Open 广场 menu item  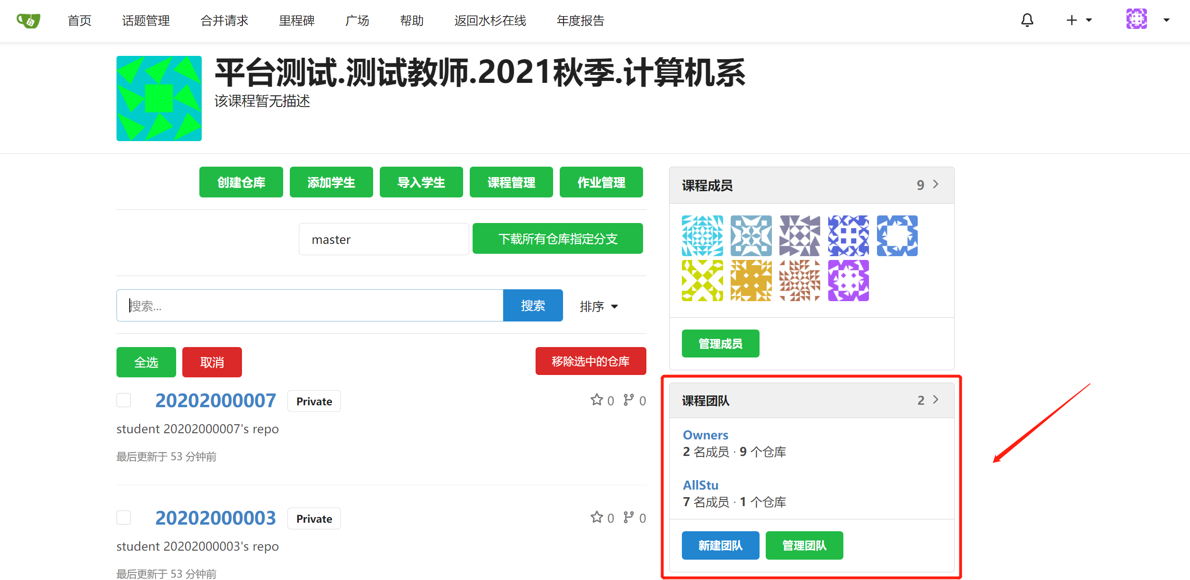click(358, 21)
